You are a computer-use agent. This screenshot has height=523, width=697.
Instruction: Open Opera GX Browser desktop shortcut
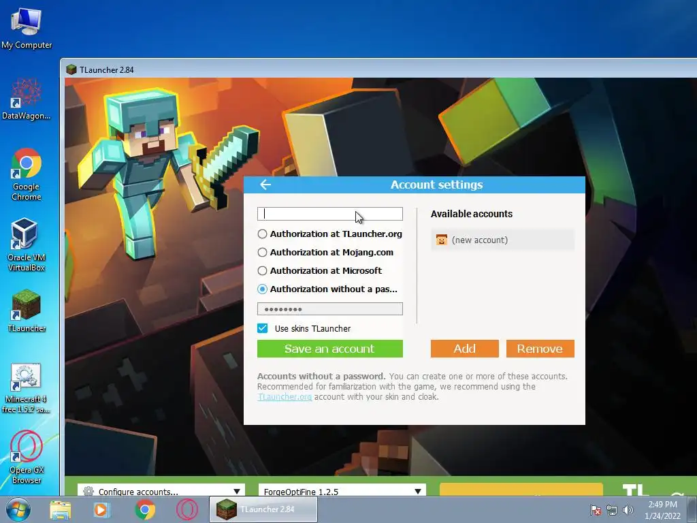(x=27, y=457)
